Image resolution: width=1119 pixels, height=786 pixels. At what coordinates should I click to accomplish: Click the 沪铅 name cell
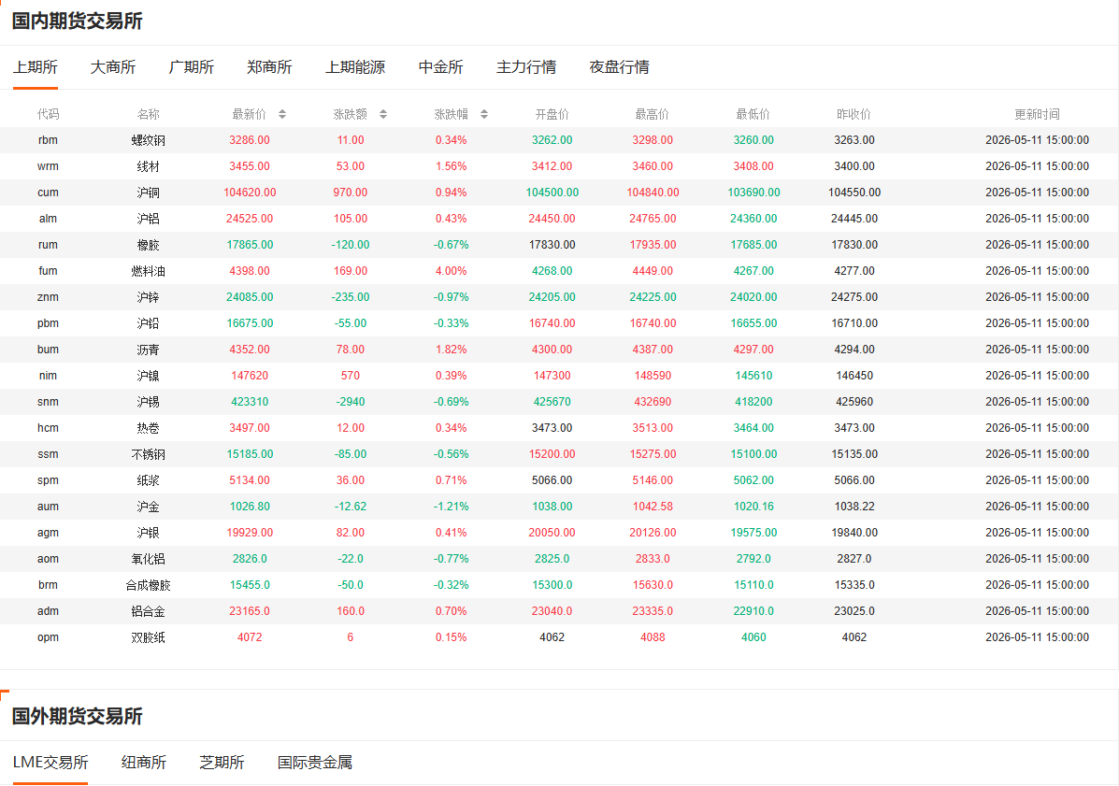pos(148,323)
